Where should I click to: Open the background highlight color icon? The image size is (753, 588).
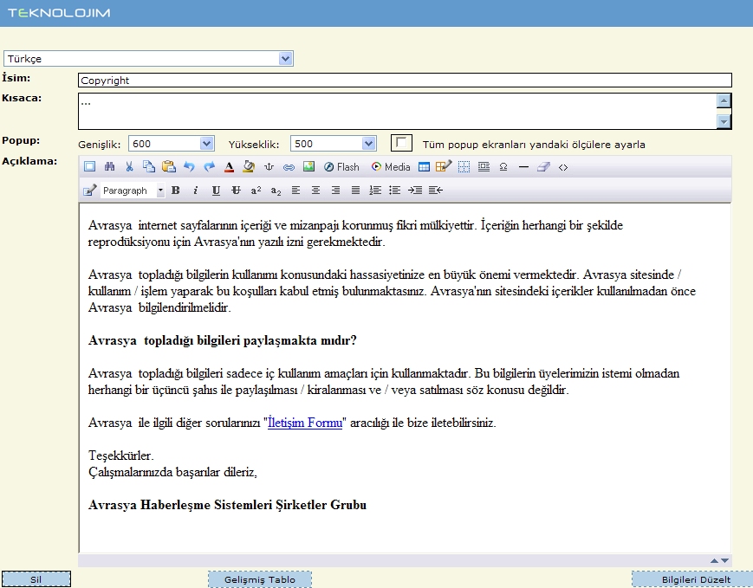coord(249,166)
